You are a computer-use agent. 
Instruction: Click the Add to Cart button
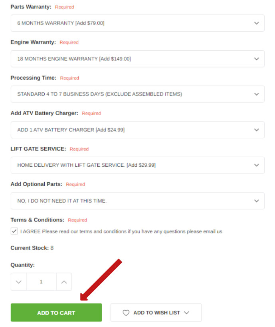[56, 313]
